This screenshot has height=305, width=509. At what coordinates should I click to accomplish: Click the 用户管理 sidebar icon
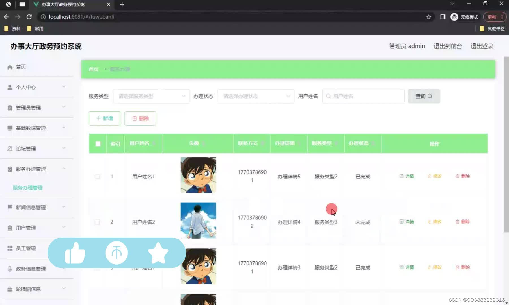click(10, 227)
